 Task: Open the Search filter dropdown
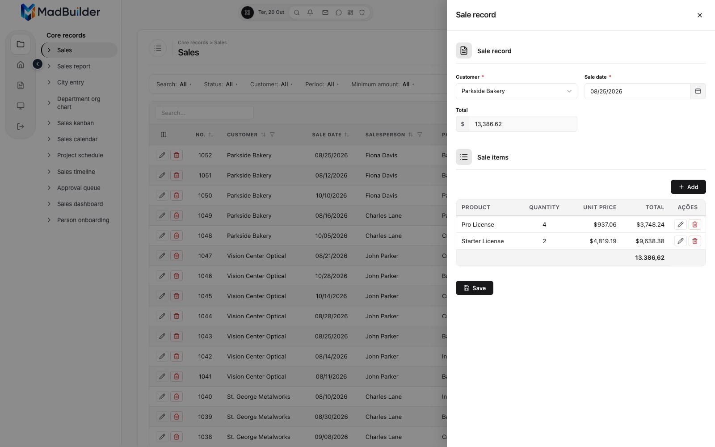[174, 84]
